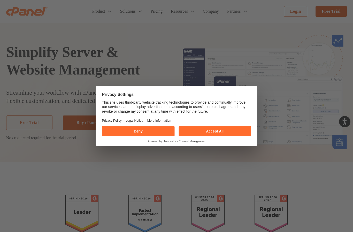Start a Free Trial from the header
Image resolution: width=353 pixels, height=232 pixels.
pos(331,11)
